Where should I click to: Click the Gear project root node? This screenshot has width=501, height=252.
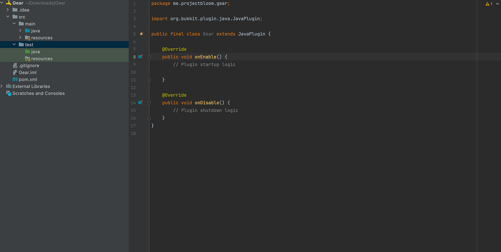tap(18, 3)
